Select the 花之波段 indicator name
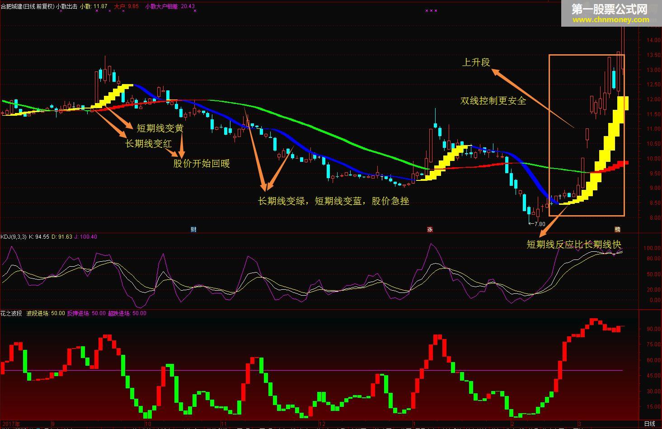The image size is (662, 429). click(11, 313)
